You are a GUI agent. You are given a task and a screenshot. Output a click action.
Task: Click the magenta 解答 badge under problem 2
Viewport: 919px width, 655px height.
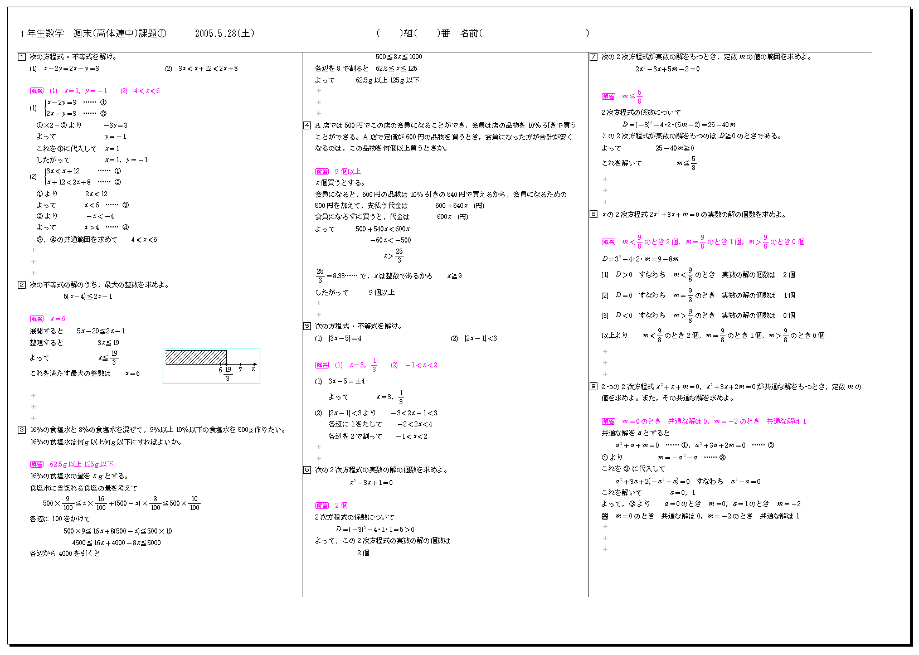[37, 319]
